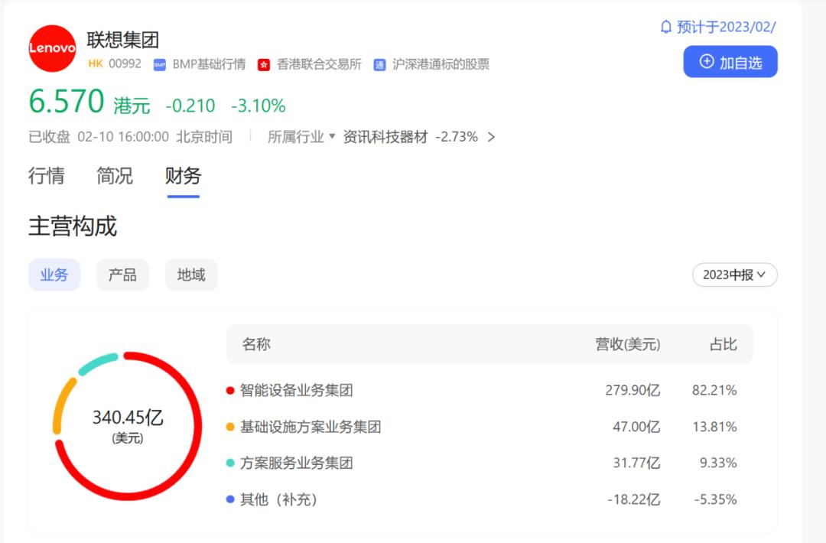Open notifications via the bell icon
This screenshot has height=543, width=826.
[665, 27]
